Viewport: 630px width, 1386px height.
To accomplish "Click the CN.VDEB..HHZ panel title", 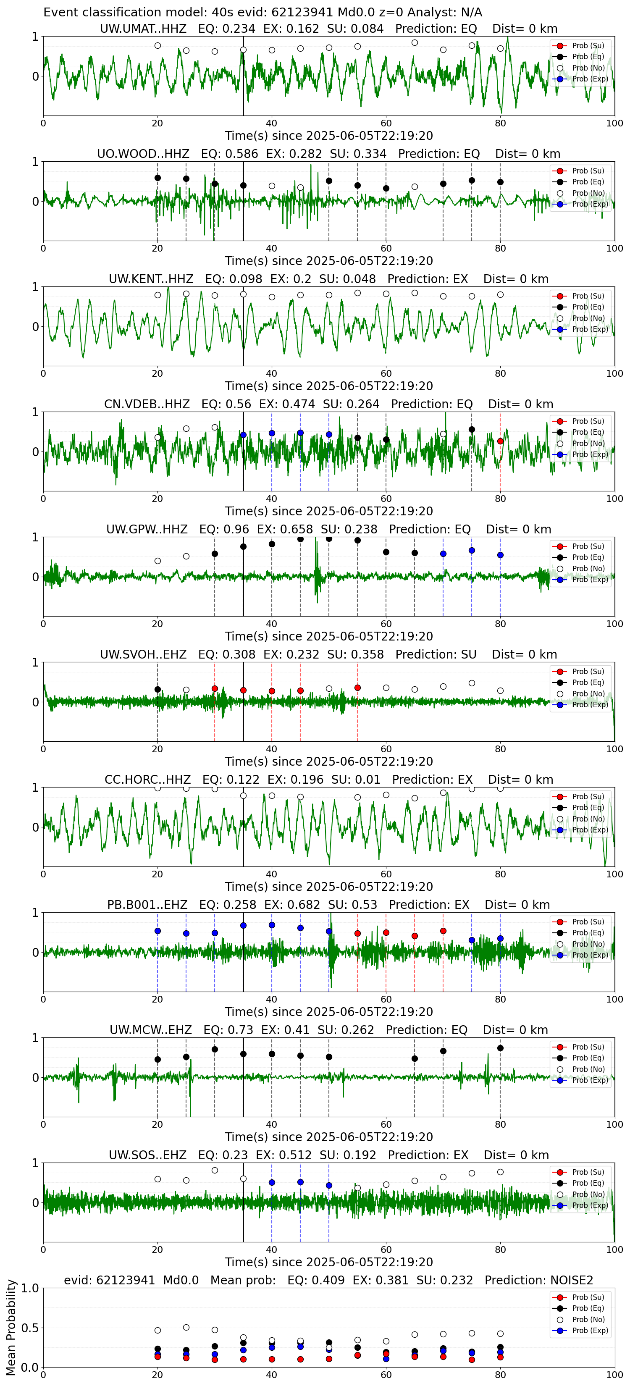I will [329, 404].
